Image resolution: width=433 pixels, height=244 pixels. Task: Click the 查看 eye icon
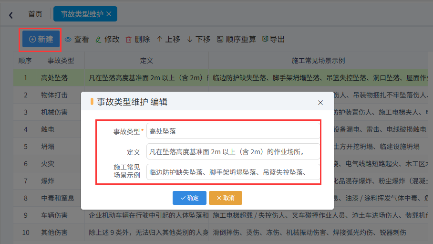68,40
